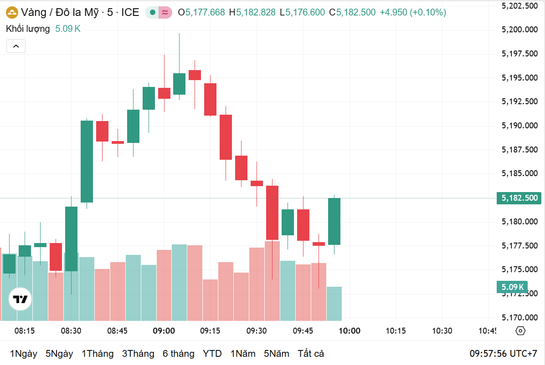
Task: Switch to the 1Tháng range
Action: [98, 354]
